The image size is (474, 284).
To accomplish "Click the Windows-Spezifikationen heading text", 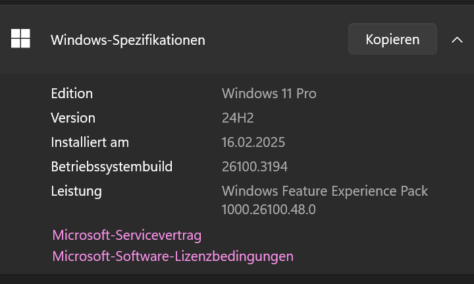I will point(128,40).
